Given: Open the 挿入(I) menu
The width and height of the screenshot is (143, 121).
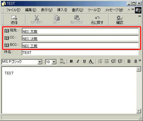Looking at the screenshot, I should point(62,10).
